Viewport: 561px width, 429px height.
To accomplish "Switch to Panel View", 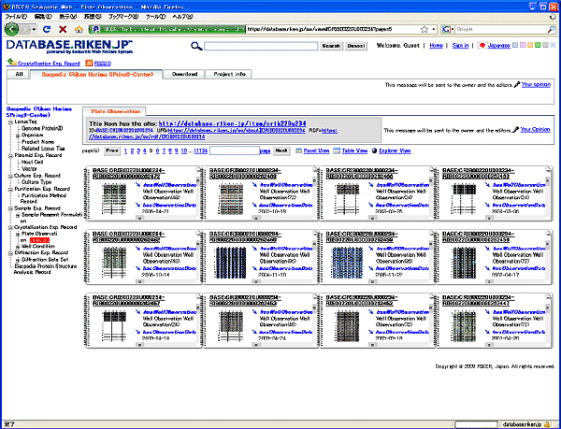I will [314, 150].
